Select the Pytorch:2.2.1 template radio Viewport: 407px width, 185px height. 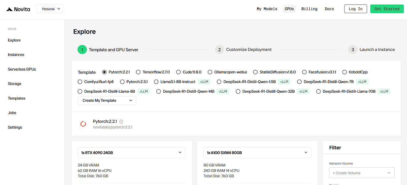(x=104, y=72)
